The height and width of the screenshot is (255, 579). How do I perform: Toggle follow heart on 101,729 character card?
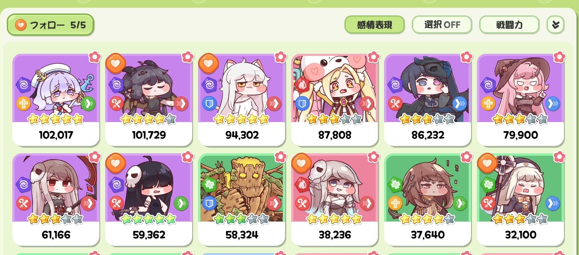[115, 63]
